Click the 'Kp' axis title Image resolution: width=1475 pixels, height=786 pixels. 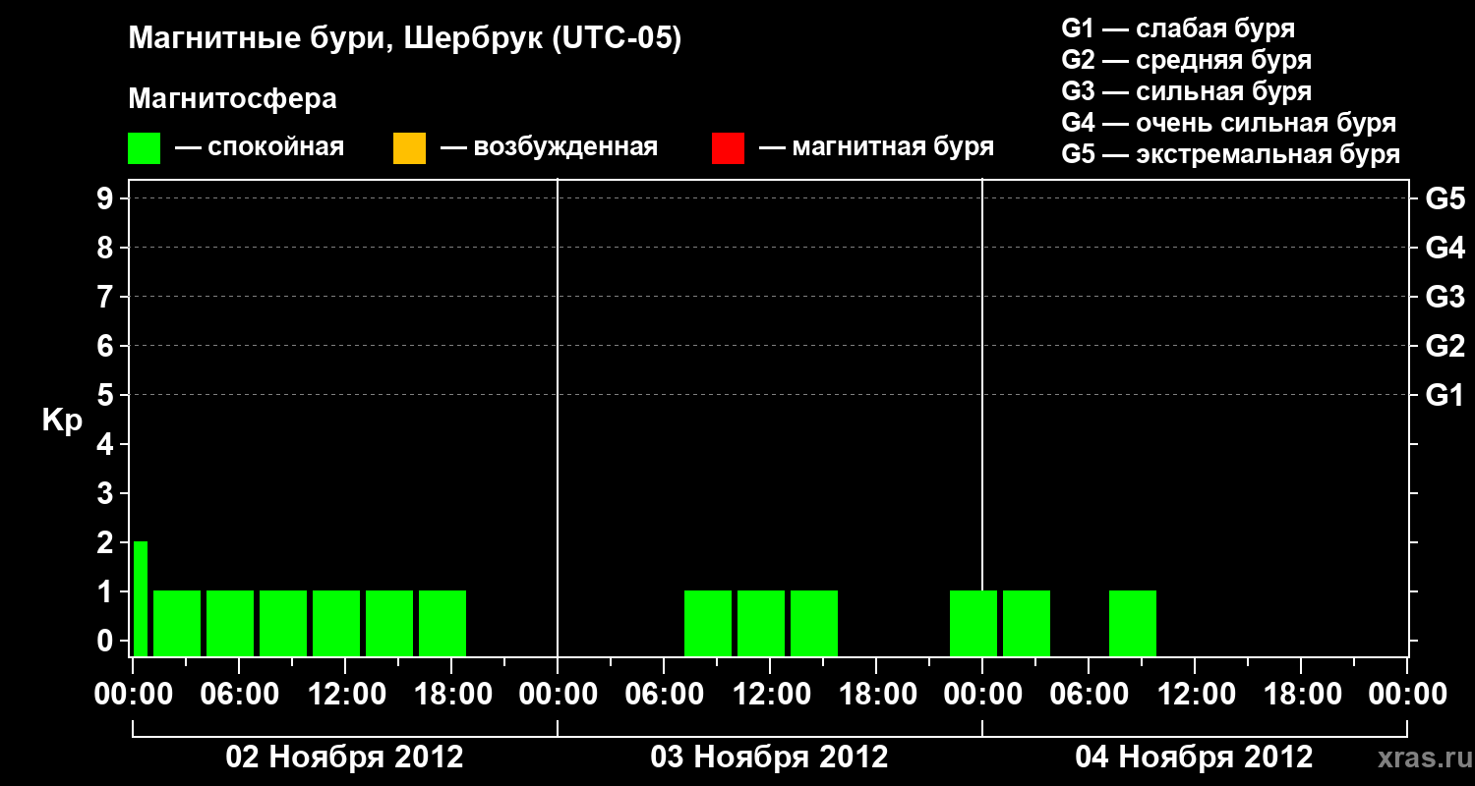tap(62, 421)
